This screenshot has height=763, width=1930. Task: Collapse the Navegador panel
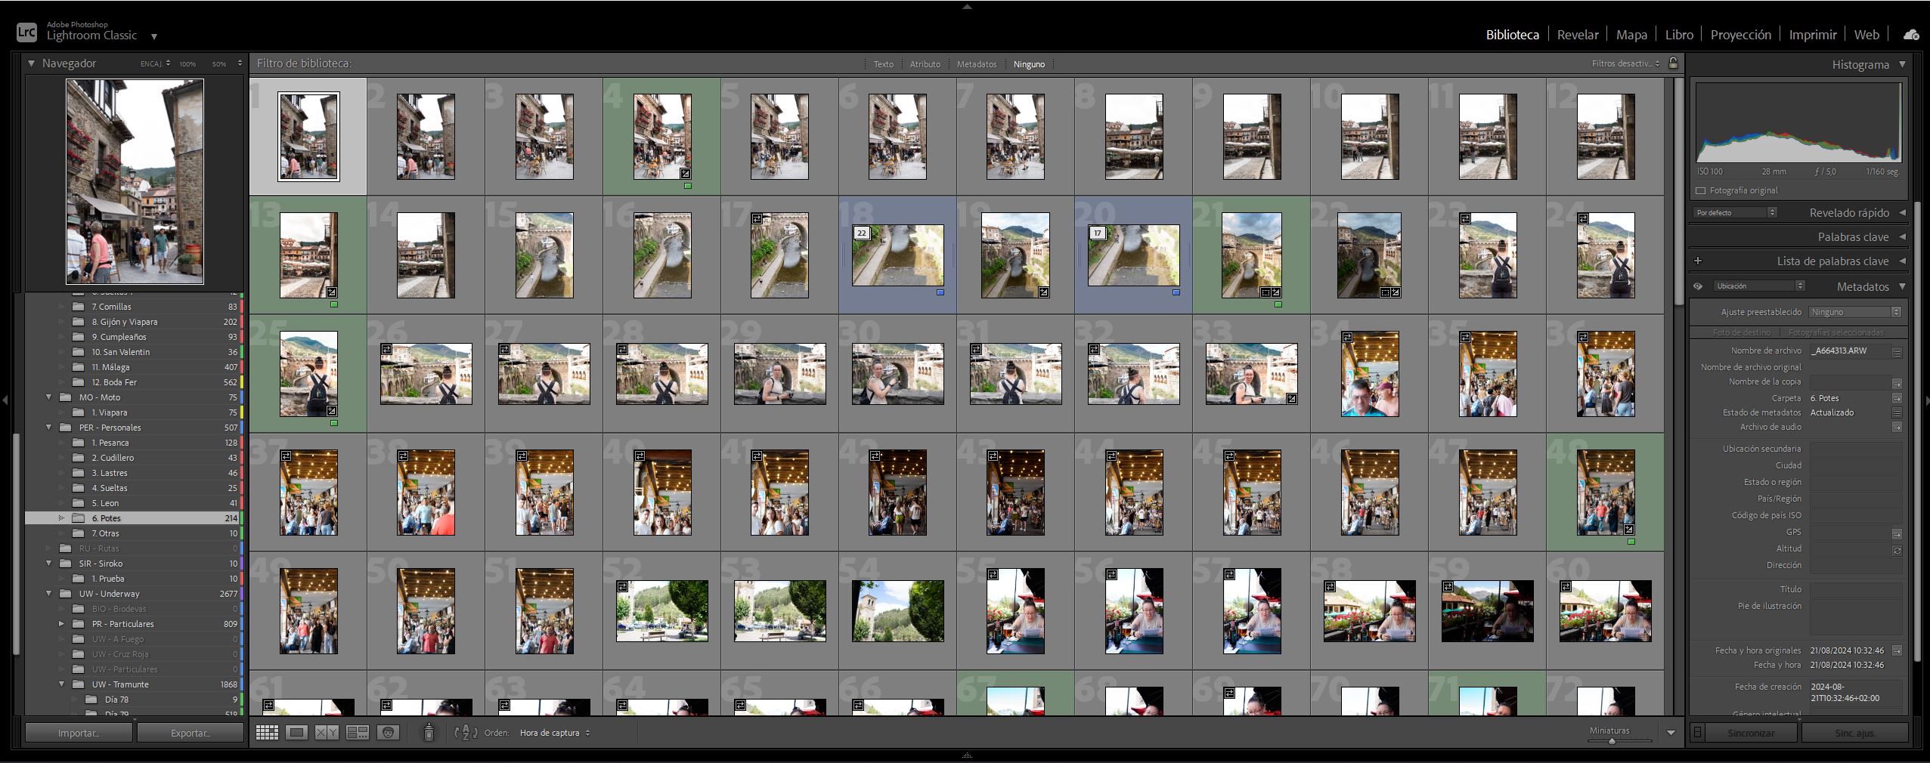(32, 63)
